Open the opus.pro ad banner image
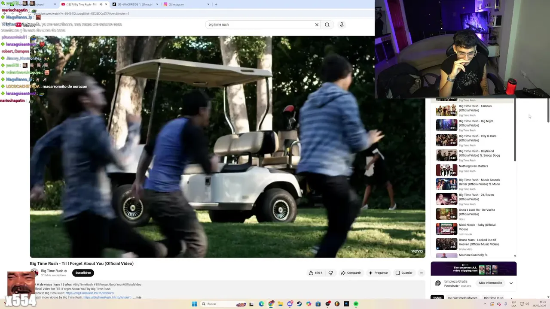 point(474,269)
